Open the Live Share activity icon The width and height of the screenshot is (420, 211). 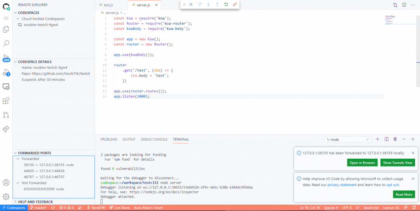(x=6, y=129)
